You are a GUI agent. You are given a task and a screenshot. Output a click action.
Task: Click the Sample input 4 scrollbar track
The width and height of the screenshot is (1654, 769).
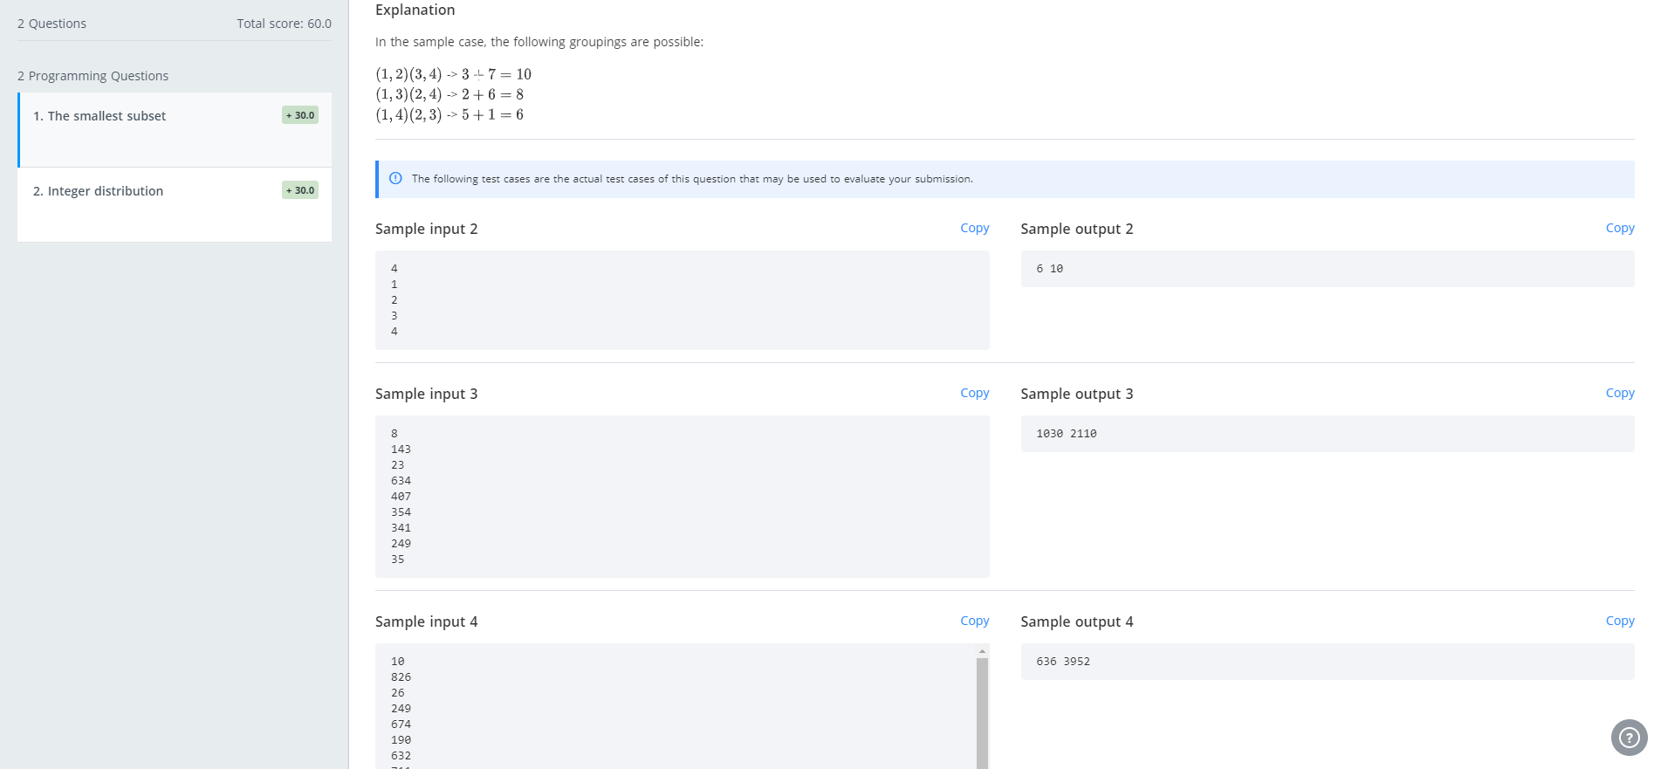982,713
